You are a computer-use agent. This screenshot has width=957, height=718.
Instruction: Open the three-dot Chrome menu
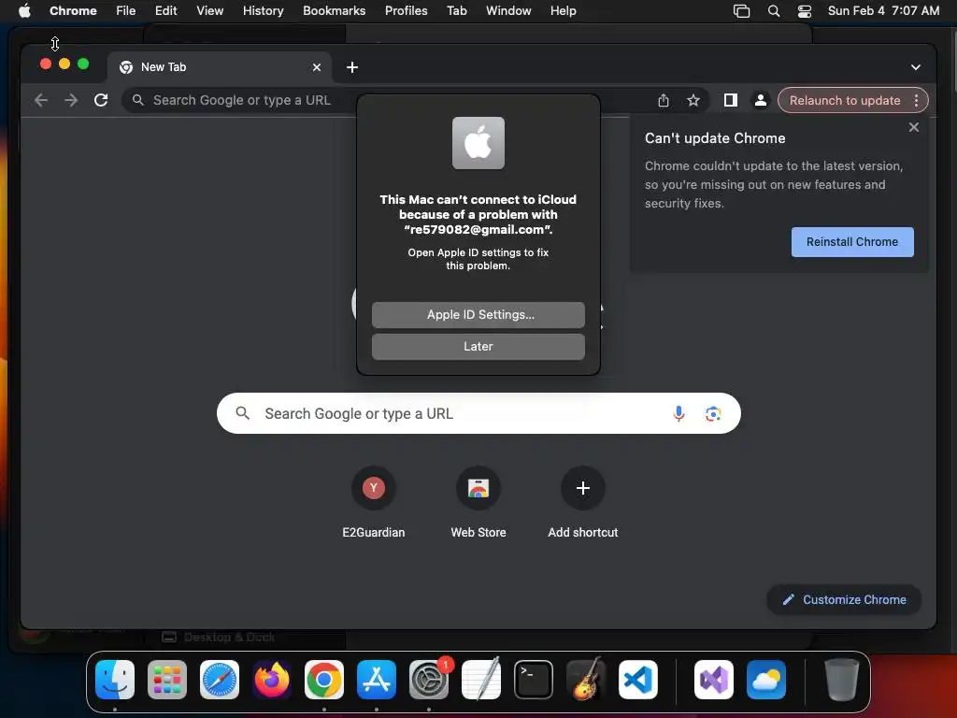tap(916, 100)
